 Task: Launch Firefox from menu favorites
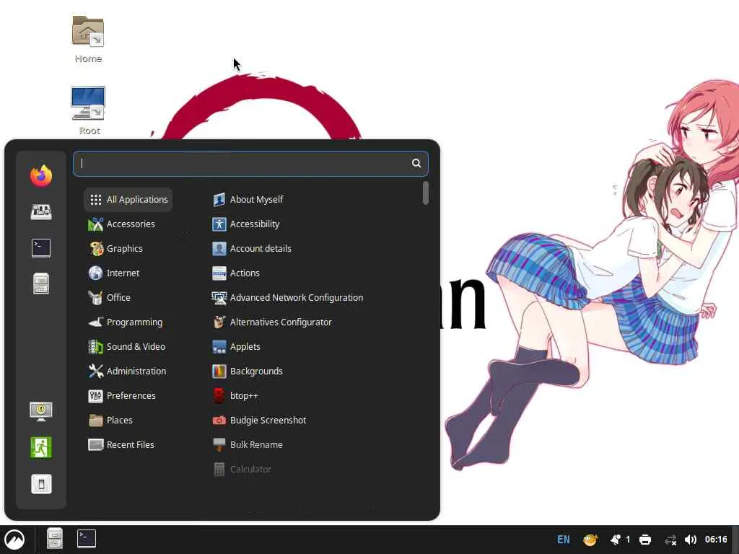[x=41, y=176]
